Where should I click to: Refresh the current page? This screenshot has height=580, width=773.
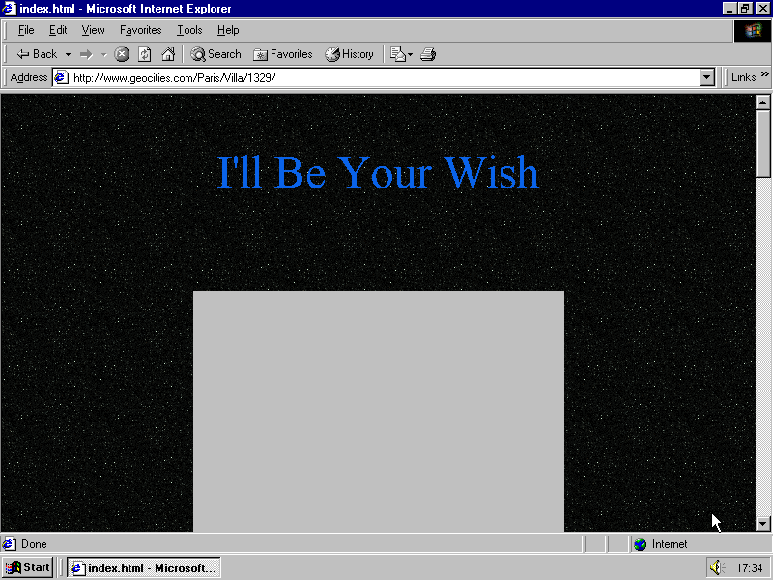click(x=145, y=54)
